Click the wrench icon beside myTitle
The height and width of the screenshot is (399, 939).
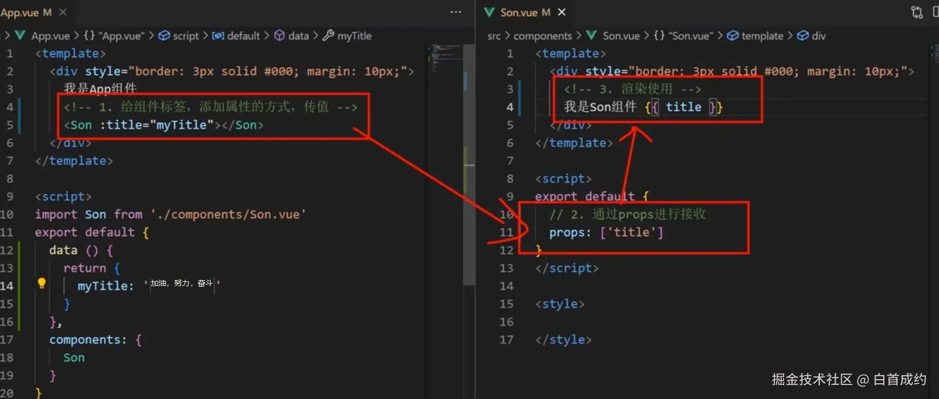pyautogui.click(x=329, y=36)
